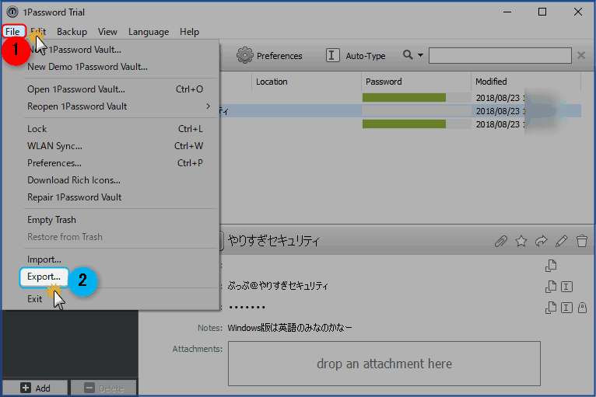This screenshot has height=397, width=596.
Task: Copy the ぷっぷ@やりすぎセキュリティ field value
Action: tap(551, 287)
